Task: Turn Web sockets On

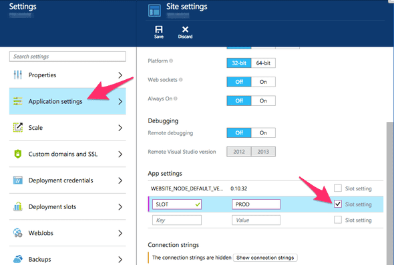Action: pyautogui.click(x=263, y=82)
